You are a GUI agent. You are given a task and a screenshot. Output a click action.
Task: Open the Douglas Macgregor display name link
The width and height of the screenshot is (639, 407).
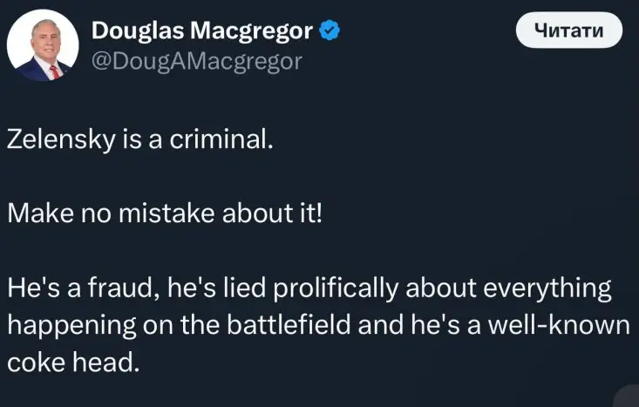(x=201, y=32)
